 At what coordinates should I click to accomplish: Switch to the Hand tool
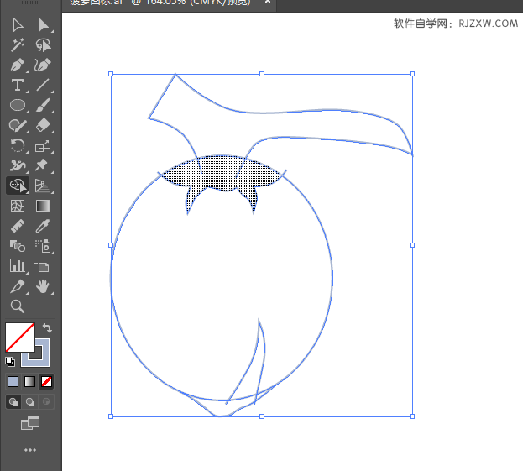[x=44, y=286]
